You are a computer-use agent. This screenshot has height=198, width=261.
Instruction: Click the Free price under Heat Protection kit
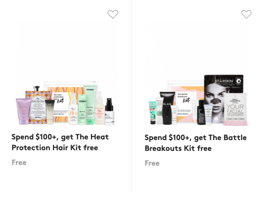pyautogui.click(x=19, y=163)
